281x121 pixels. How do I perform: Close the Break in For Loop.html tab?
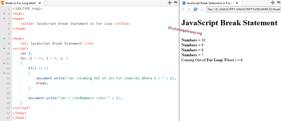tap(40, 3)
